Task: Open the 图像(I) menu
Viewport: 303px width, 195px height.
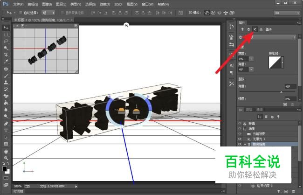Action: pos(47,4)
